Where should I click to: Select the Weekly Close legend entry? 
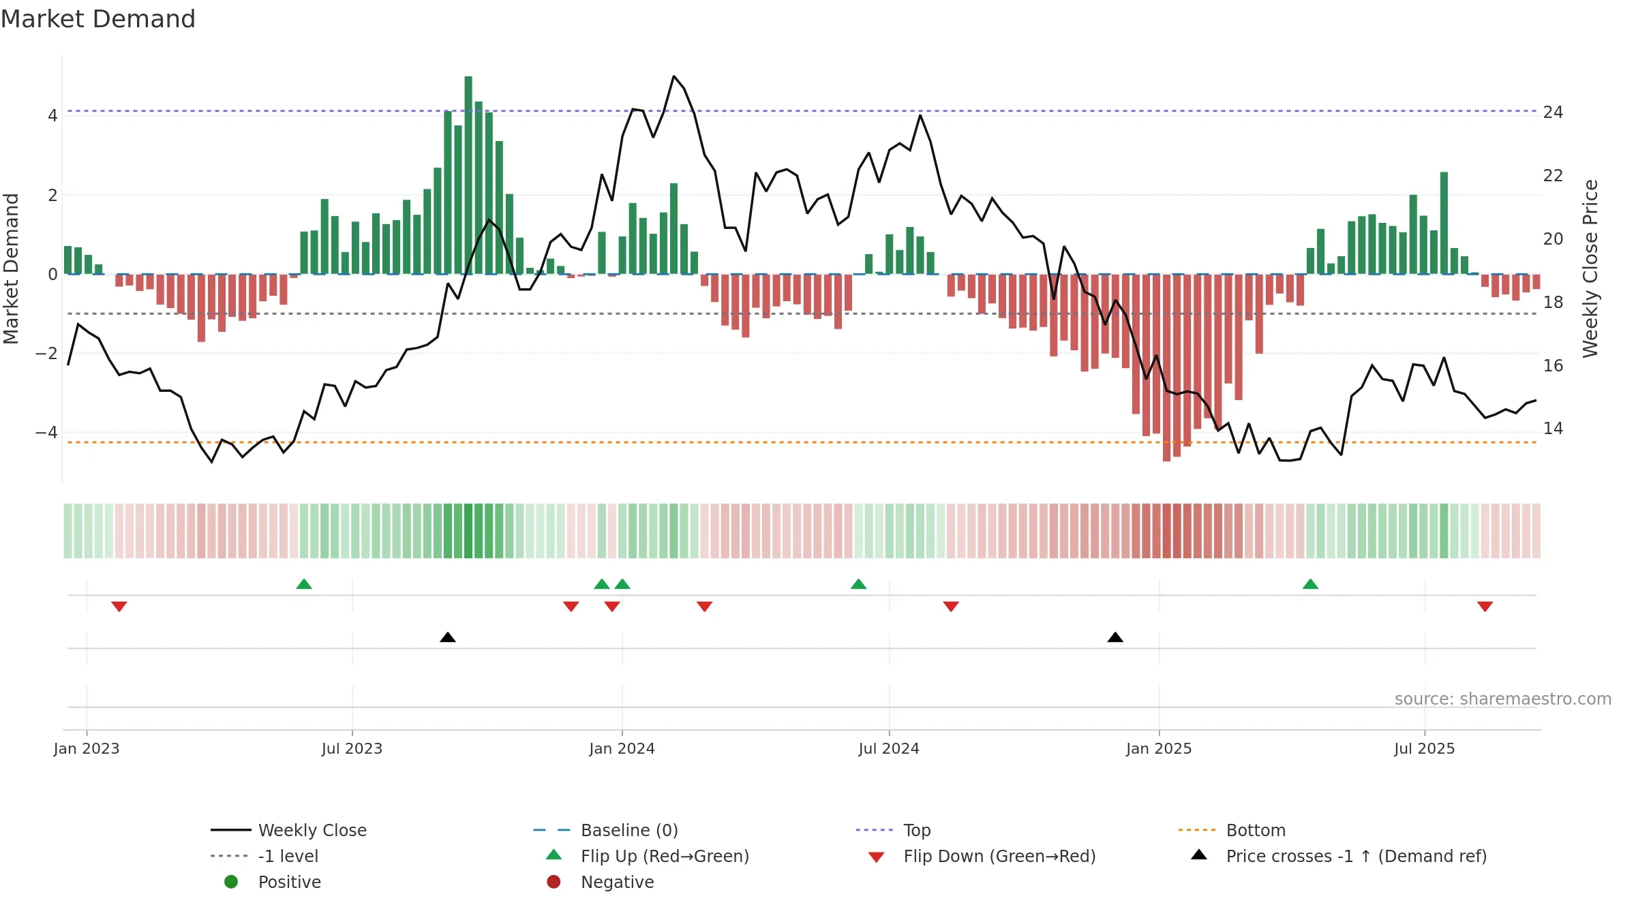[289, 830]
